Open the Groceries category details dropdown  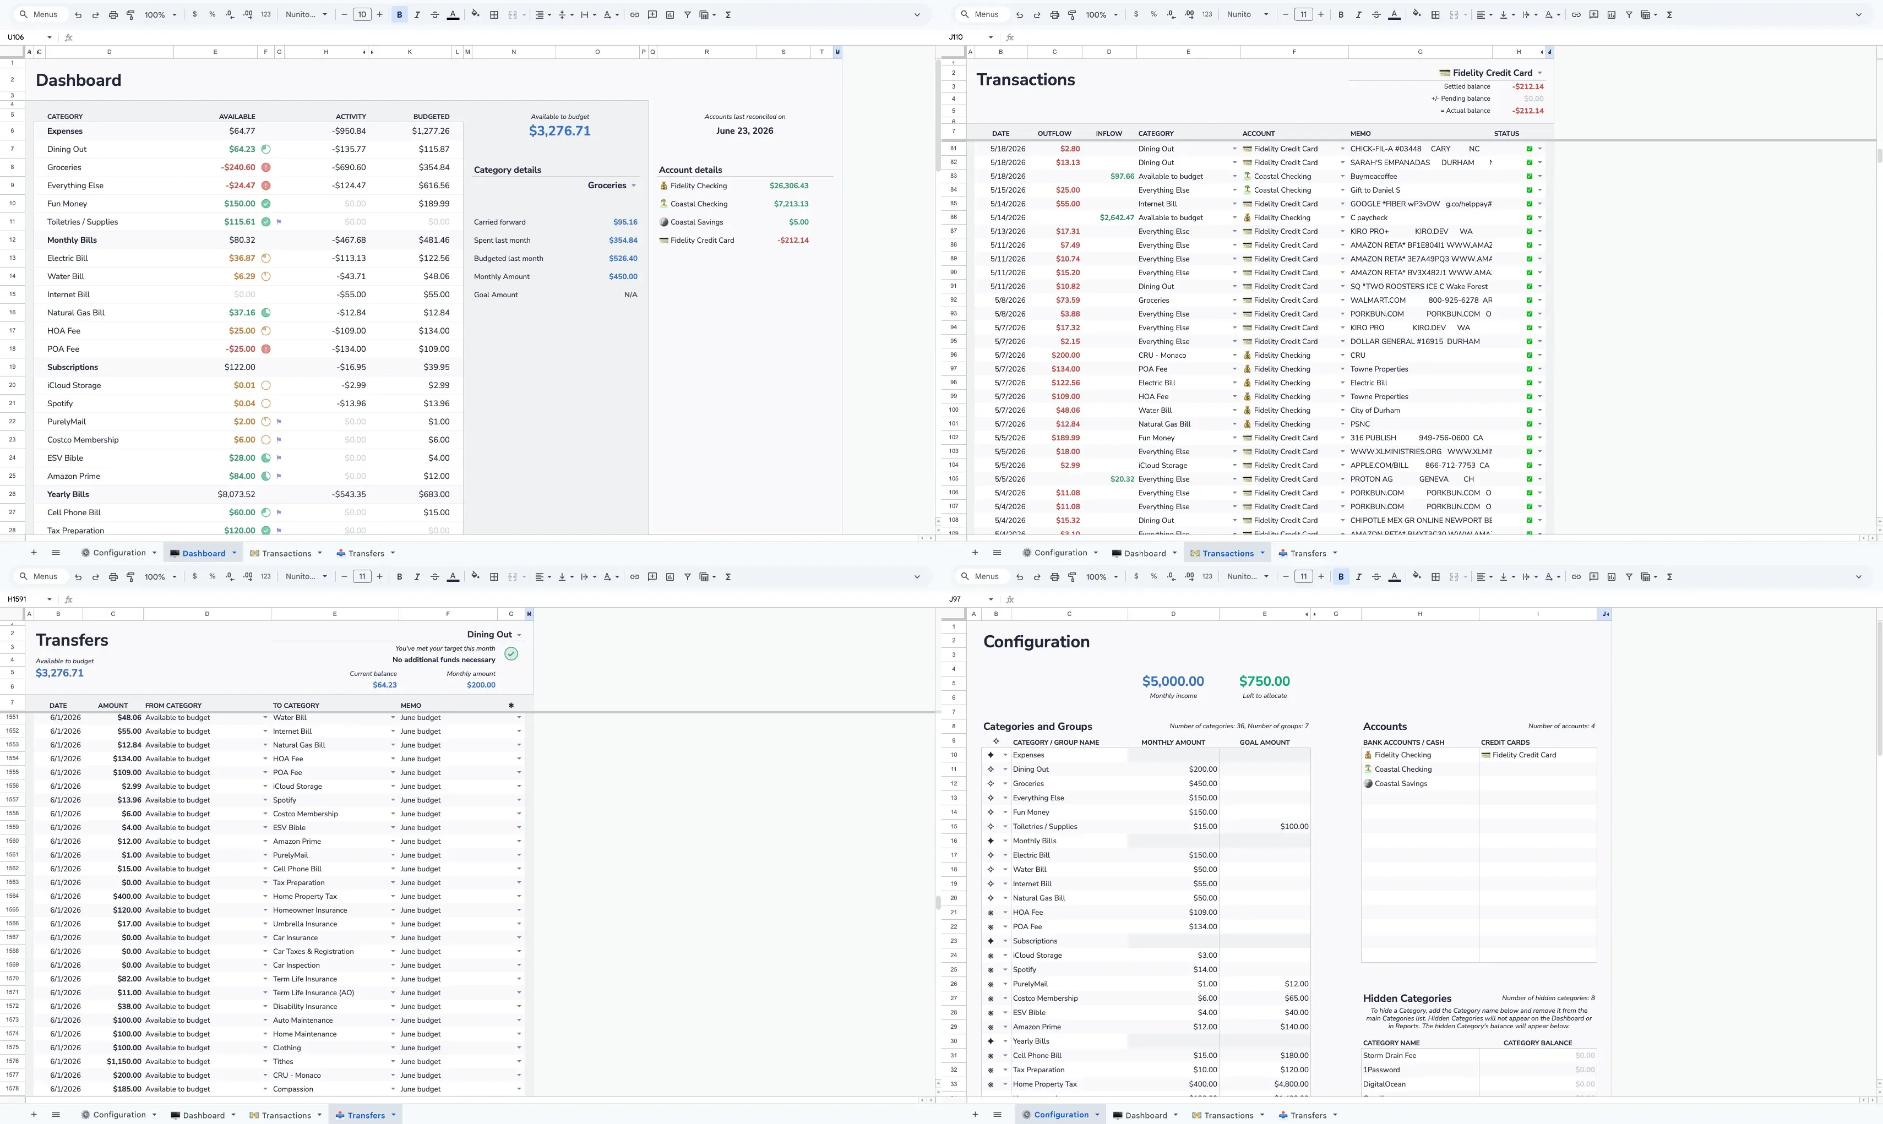(633, 185)
